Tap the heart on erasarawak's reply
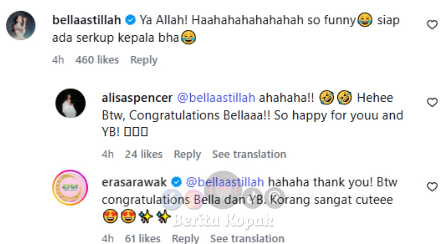This screenshot has width=446, height=244. pos(432,187)
